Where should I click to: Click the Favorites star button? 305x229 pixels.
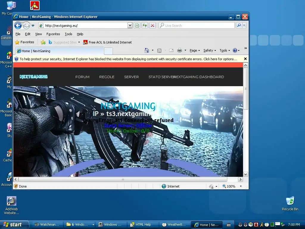[24, 42]
